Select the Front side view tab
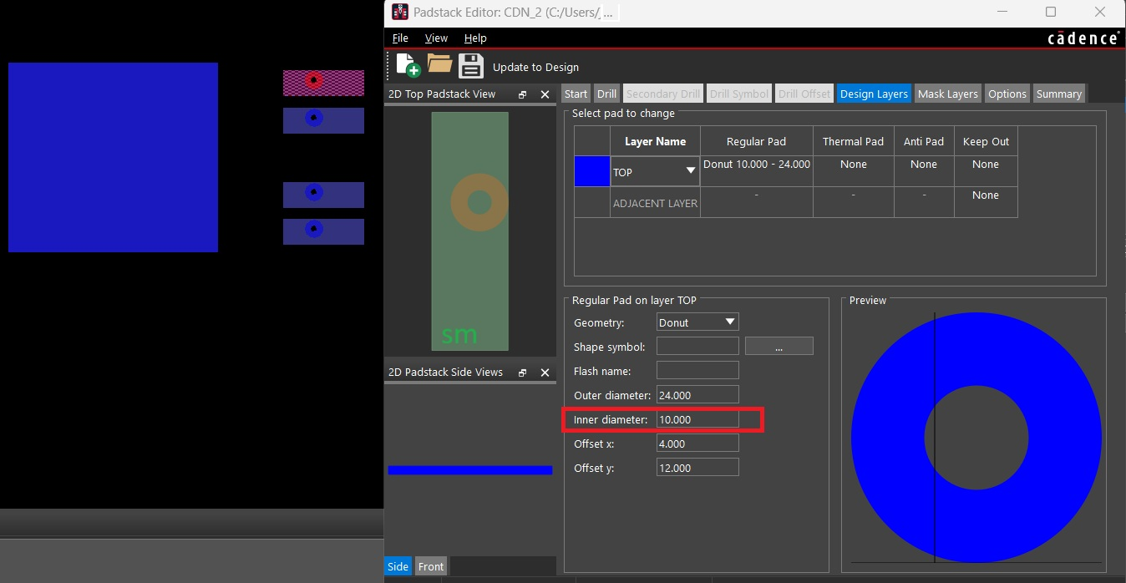The height and width of the screenshot is (583, 1126). (431, 566)
